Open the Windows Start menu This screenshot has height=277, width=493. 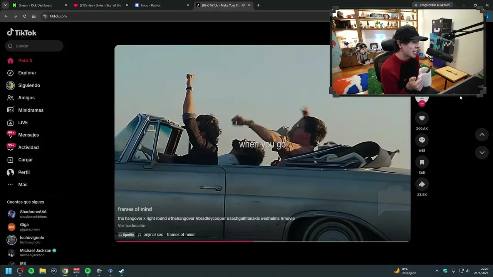tap(8, 271)
